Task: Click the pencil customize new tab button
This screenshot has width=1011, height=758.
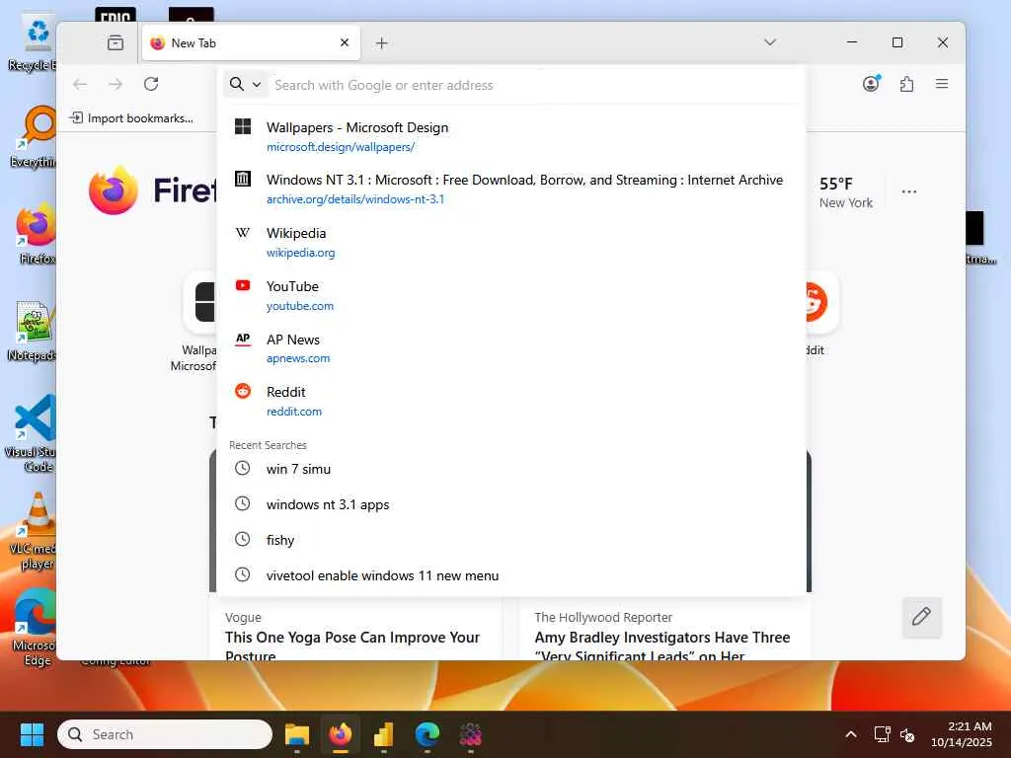Action: click(x=921, y=617)
